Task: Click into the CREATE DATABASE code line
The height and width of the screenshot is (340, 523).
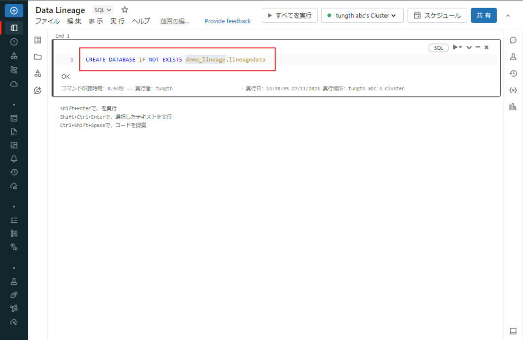Action: (176, 59)
